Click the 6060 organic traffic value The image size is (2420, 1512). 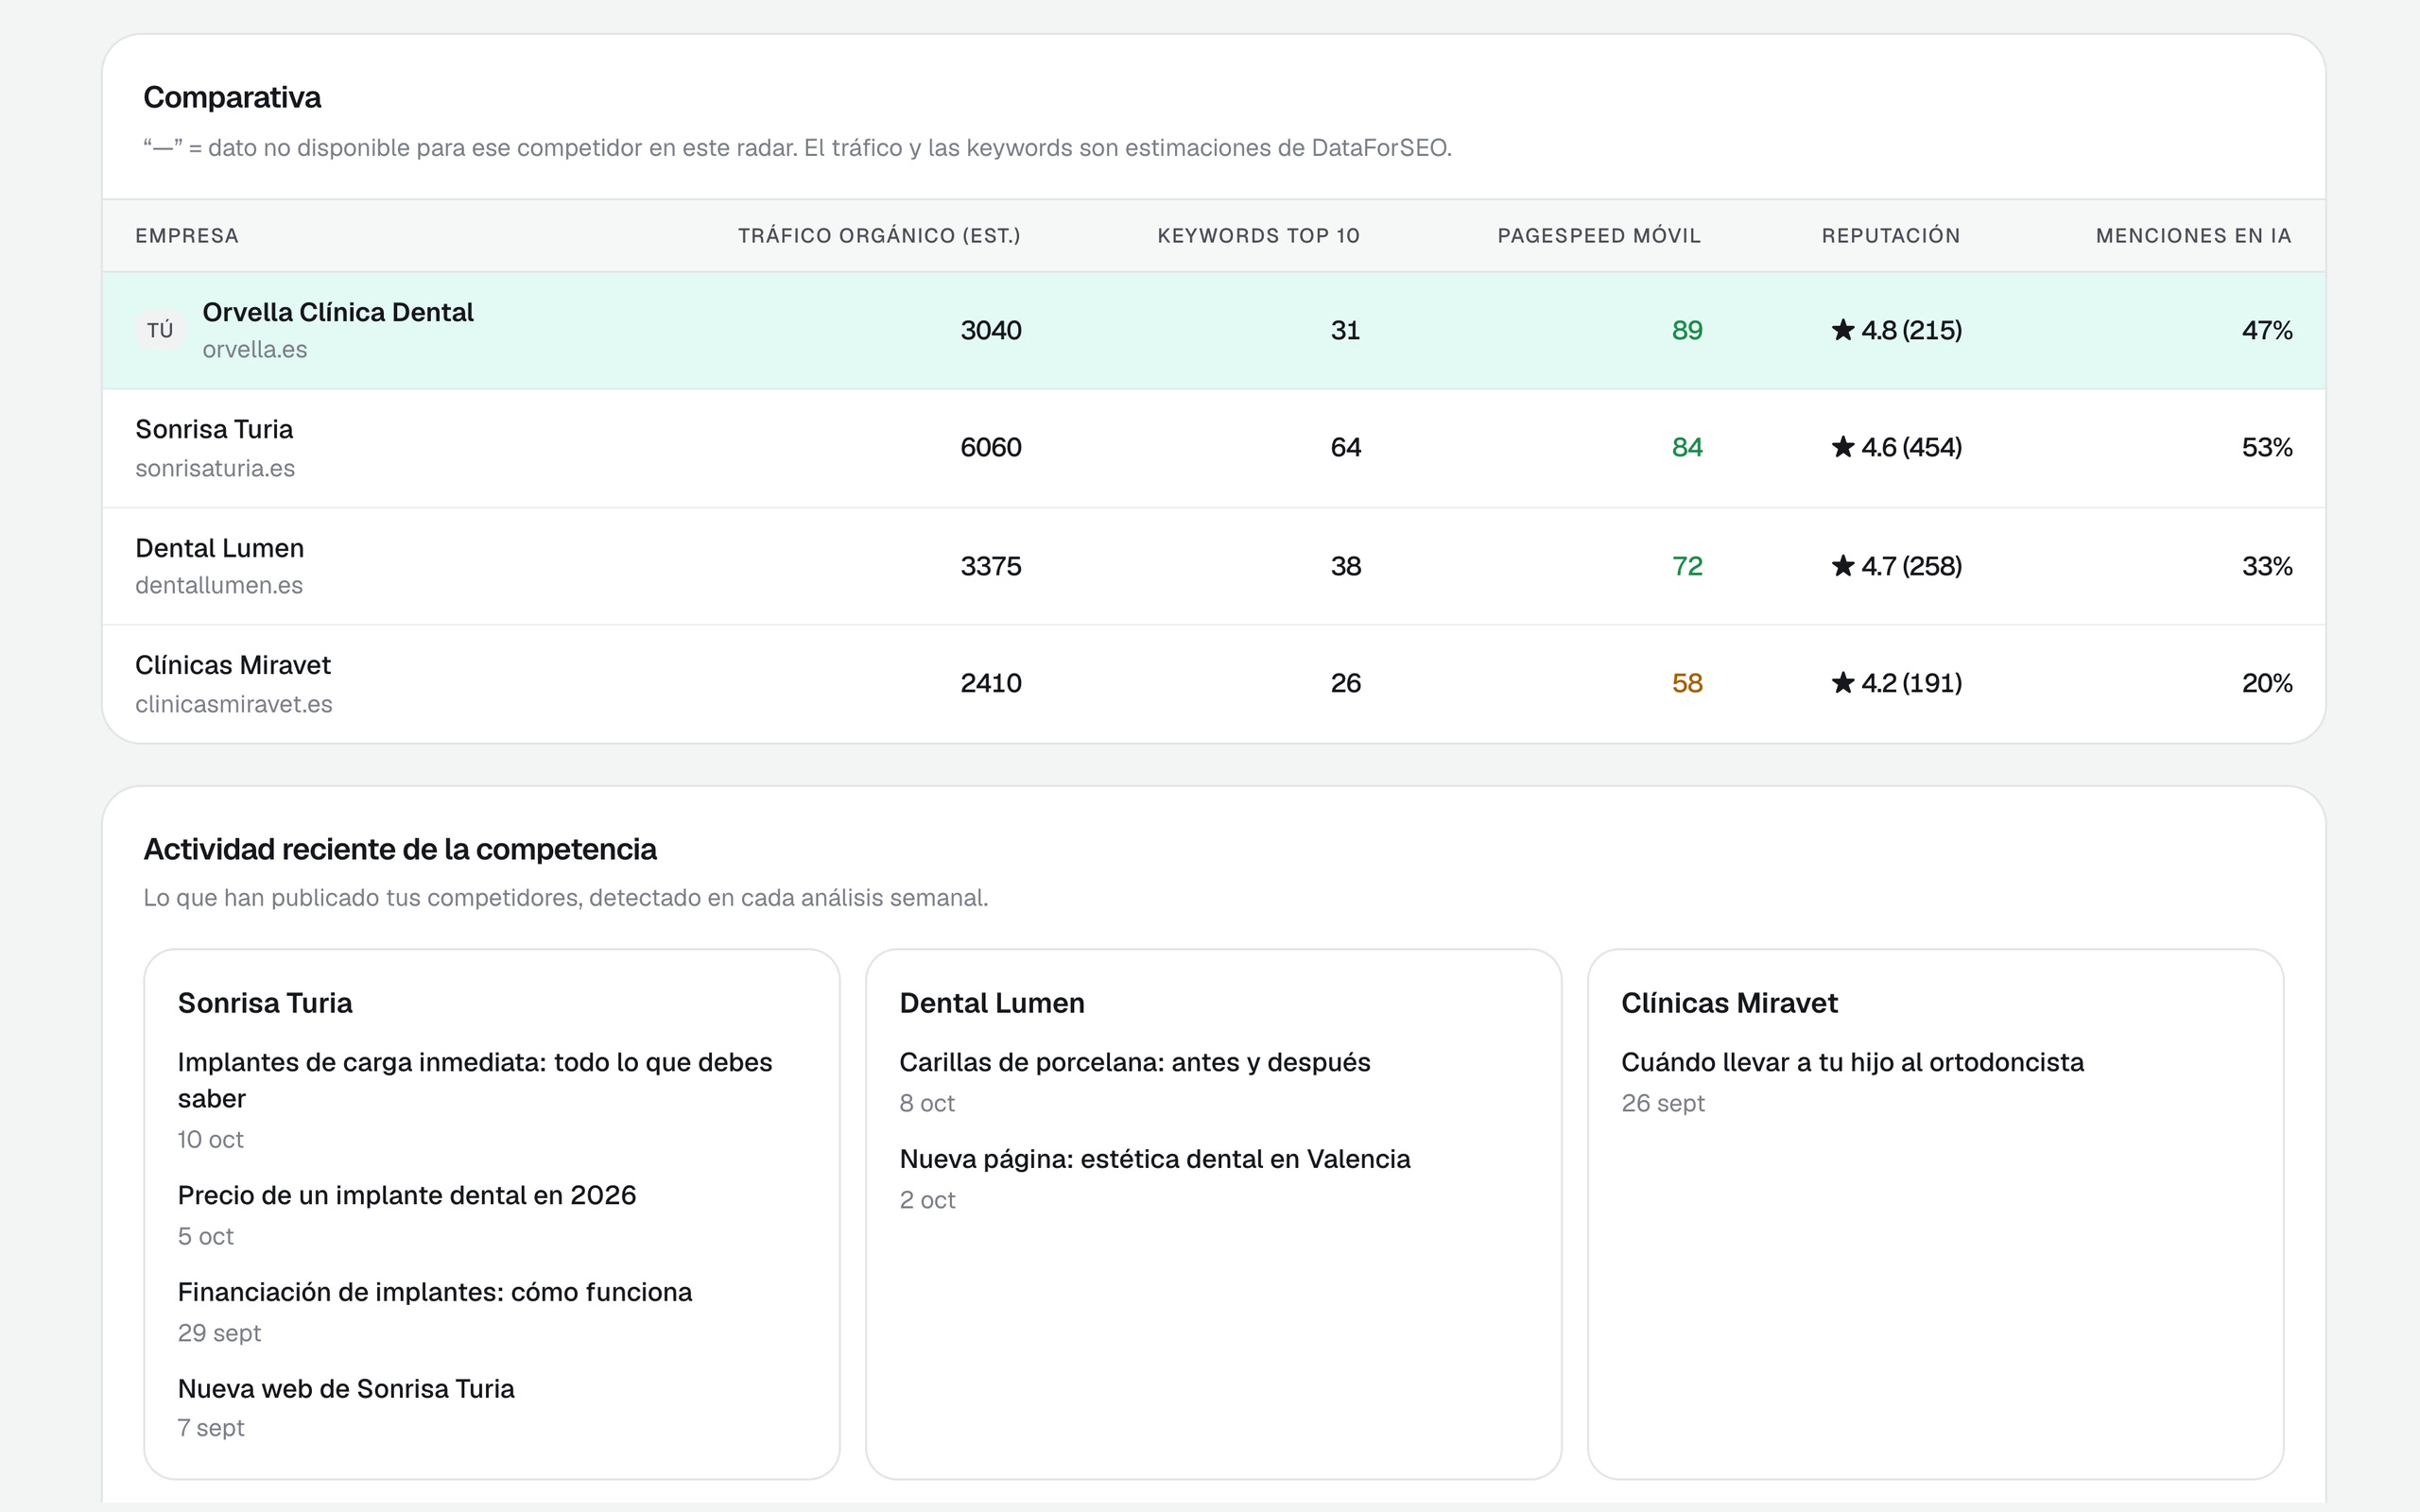click(991, 447)
